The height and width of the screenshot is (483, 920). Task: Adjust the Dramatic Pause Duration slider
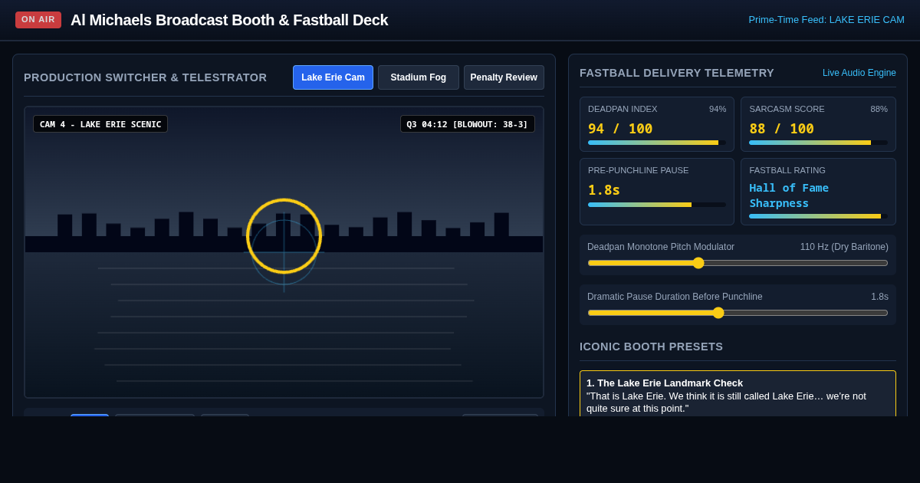(x=738, y=313)
